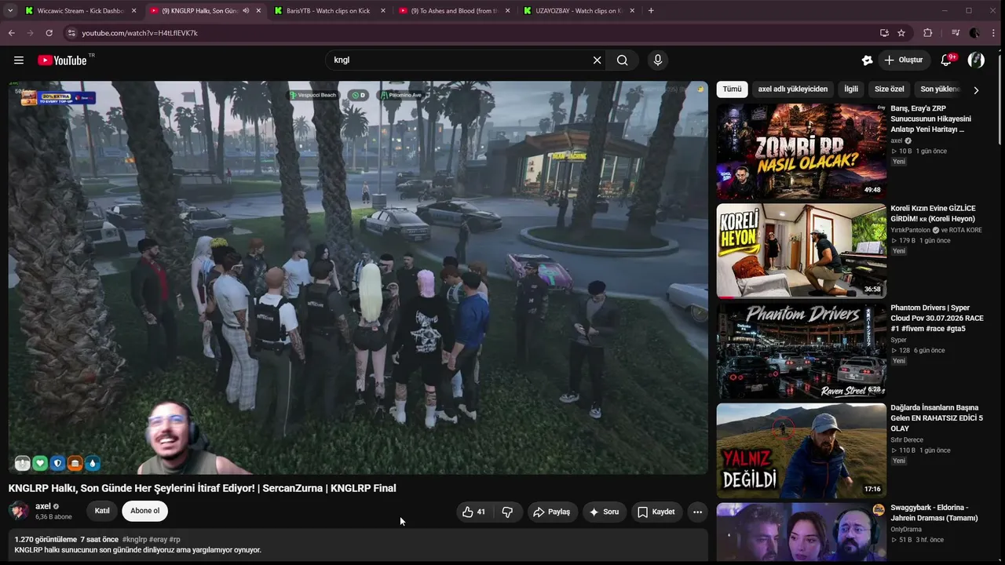
Task: Click the Paylaş share button
Action: (551, 512)
